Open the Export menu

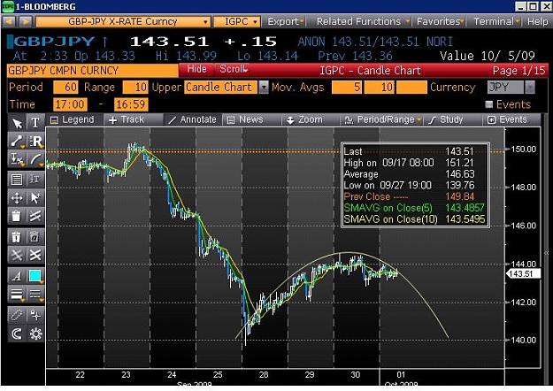pyautogui.click(x=285, y=21)
